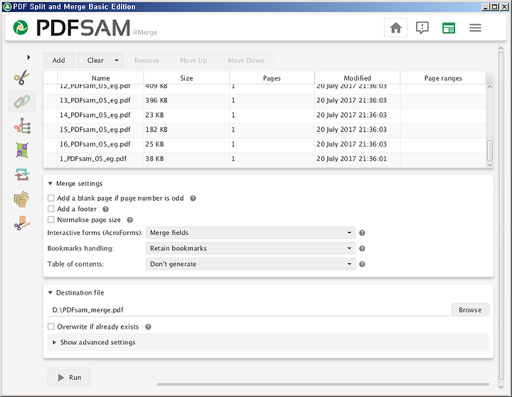Show help for Add a footer
The height and width of the screenshot is (397, 512).
[105, 209]
